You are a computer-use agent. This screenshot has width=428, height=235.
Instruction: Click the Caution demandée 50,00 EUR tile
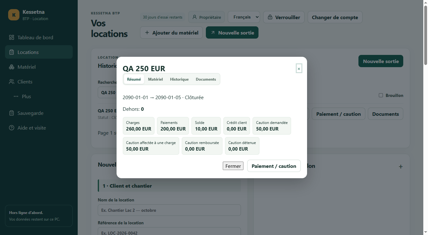272,126
